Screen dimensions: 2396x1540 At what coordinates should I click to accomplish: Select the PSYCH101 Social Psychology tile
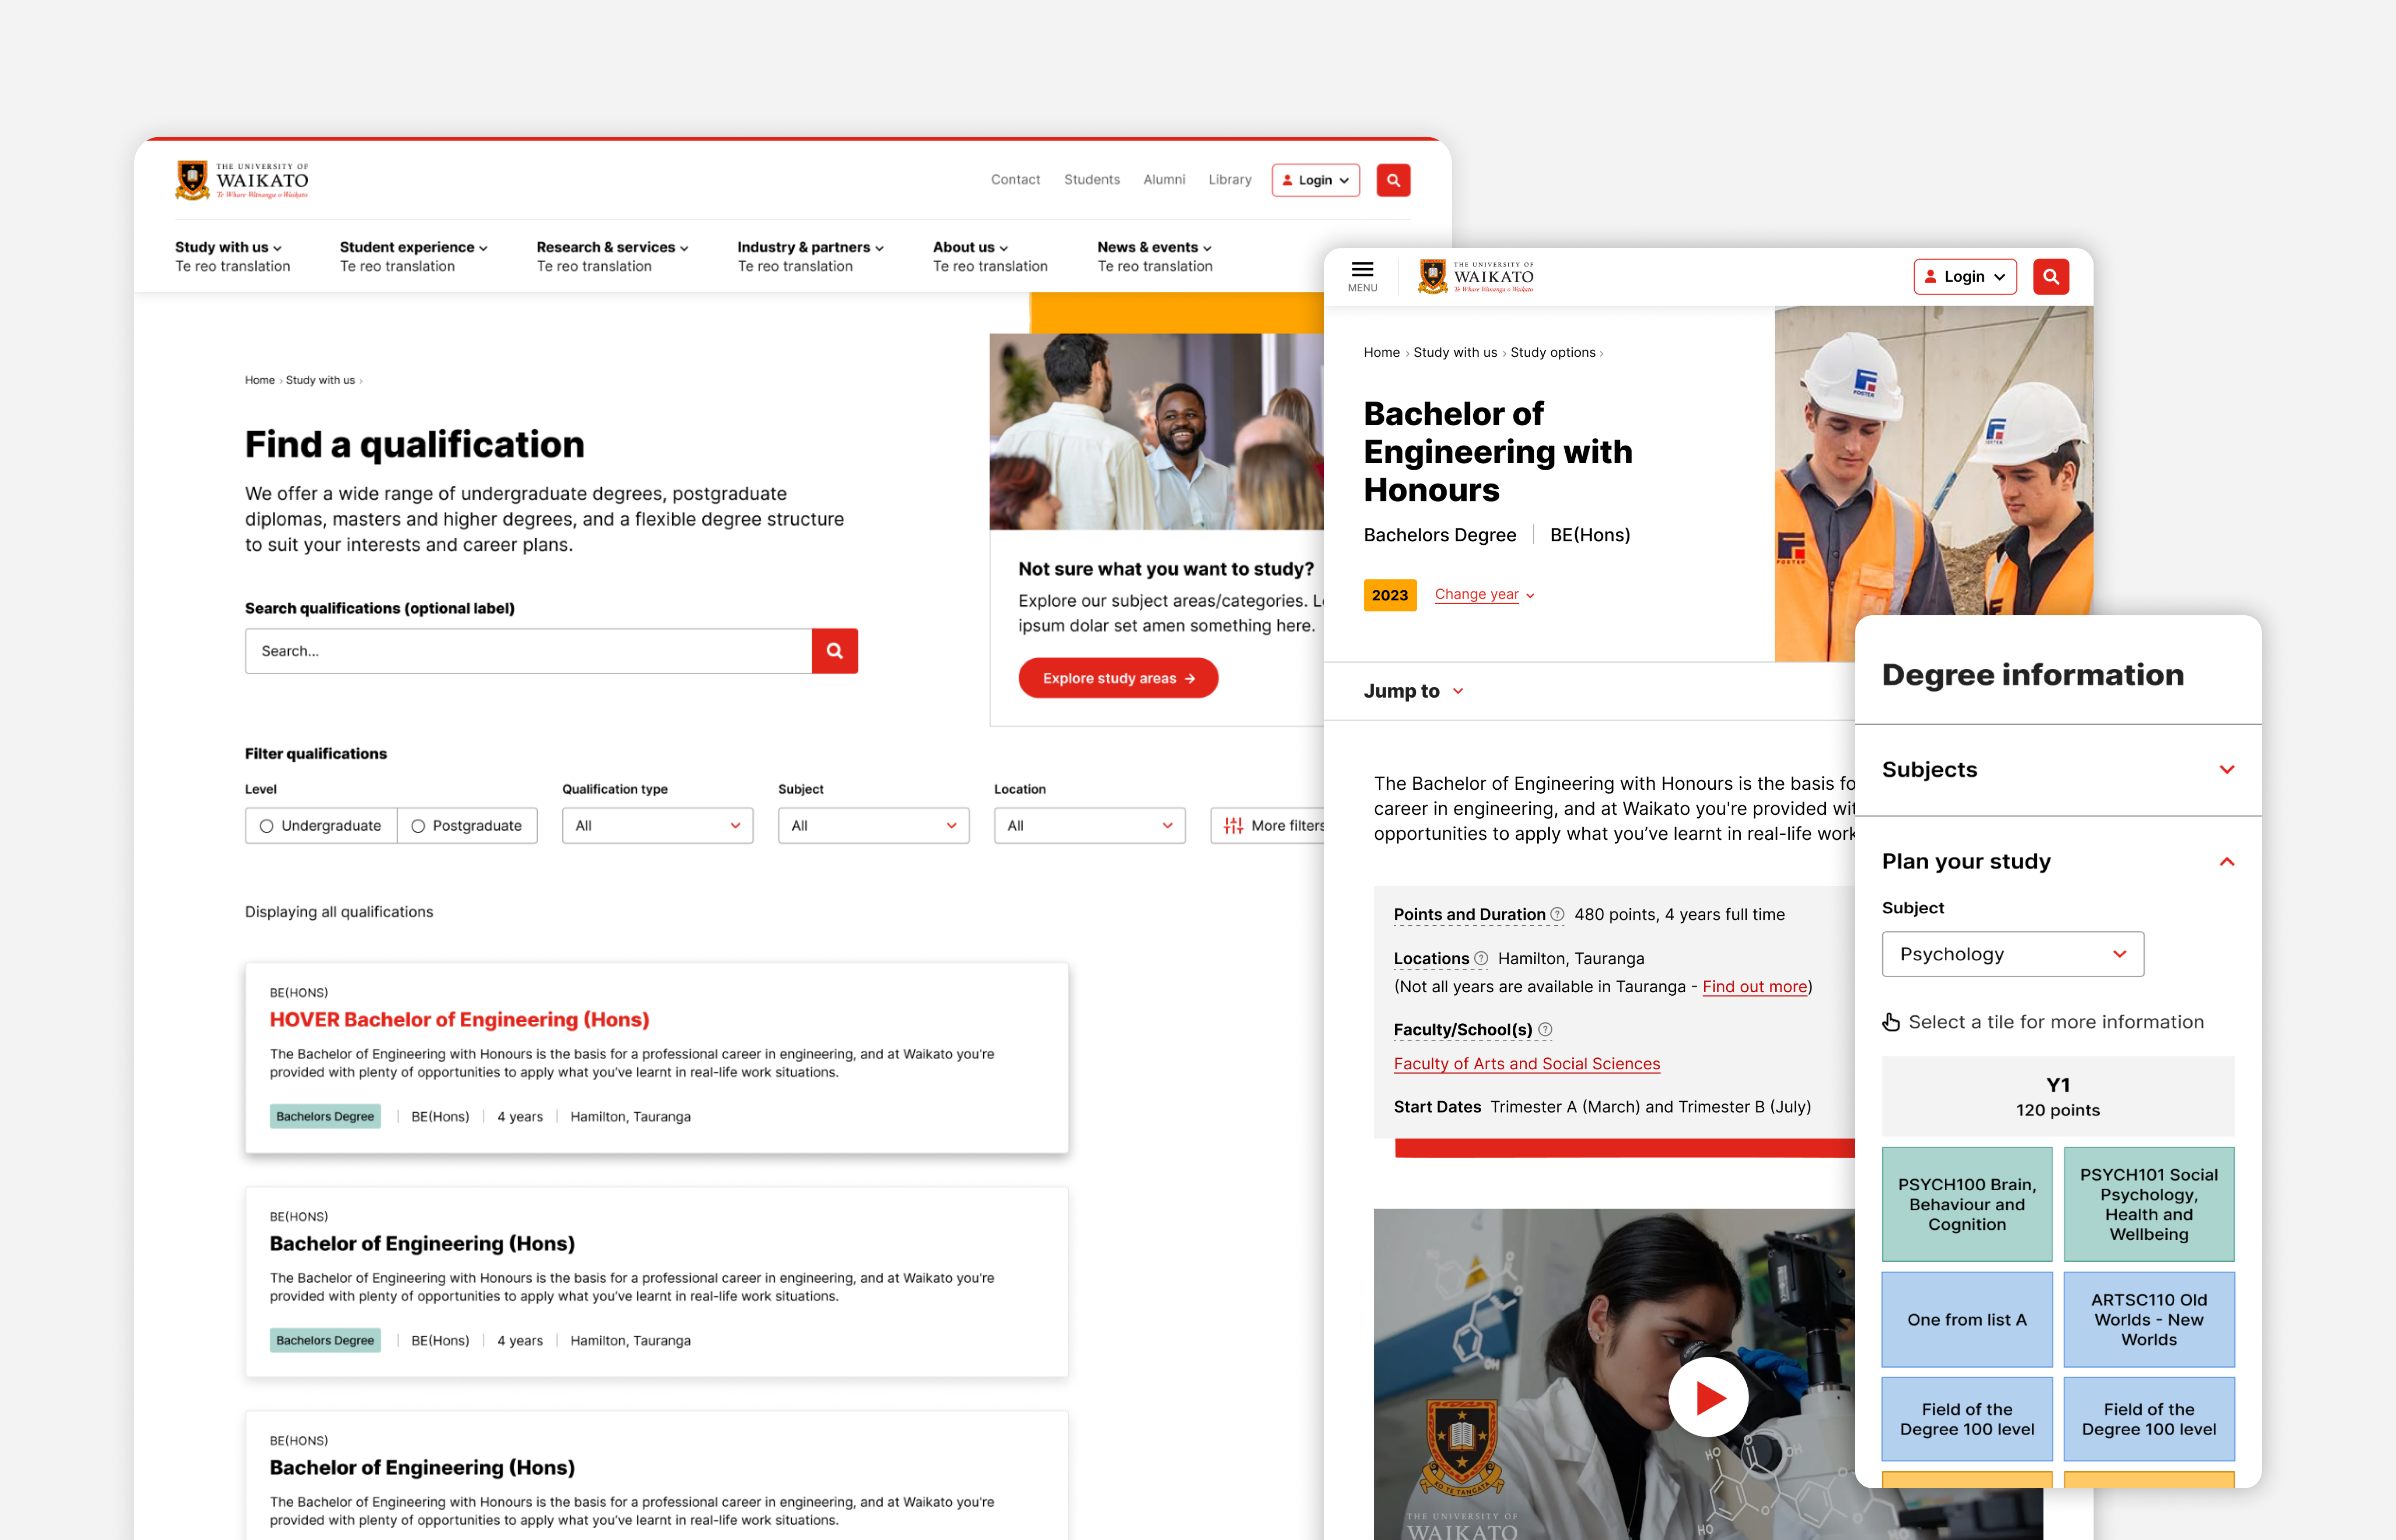click(2149, 1204)
